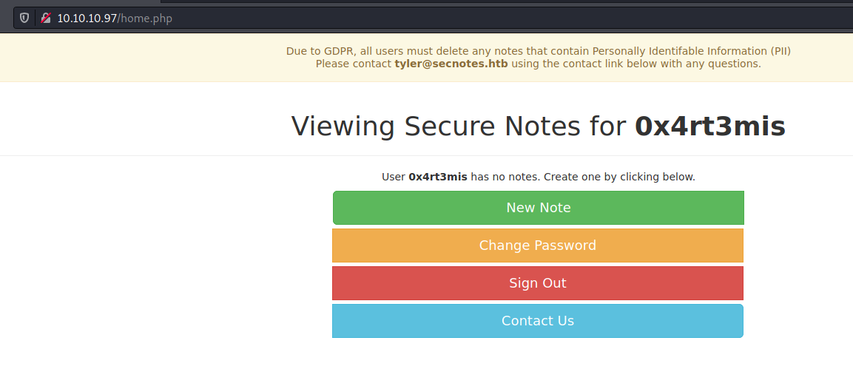This screenshot has width=853, height=369.
Task: Focus the address bar showing 10.10.10.97/home.php
Action: pyautogui.click(x=435, y=18)
